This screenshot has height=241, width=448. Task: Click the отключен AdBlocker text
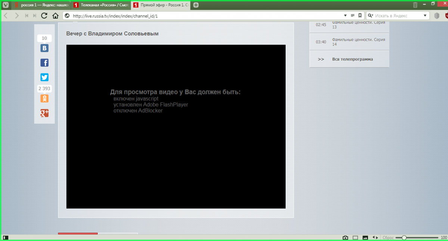point(138,111)
